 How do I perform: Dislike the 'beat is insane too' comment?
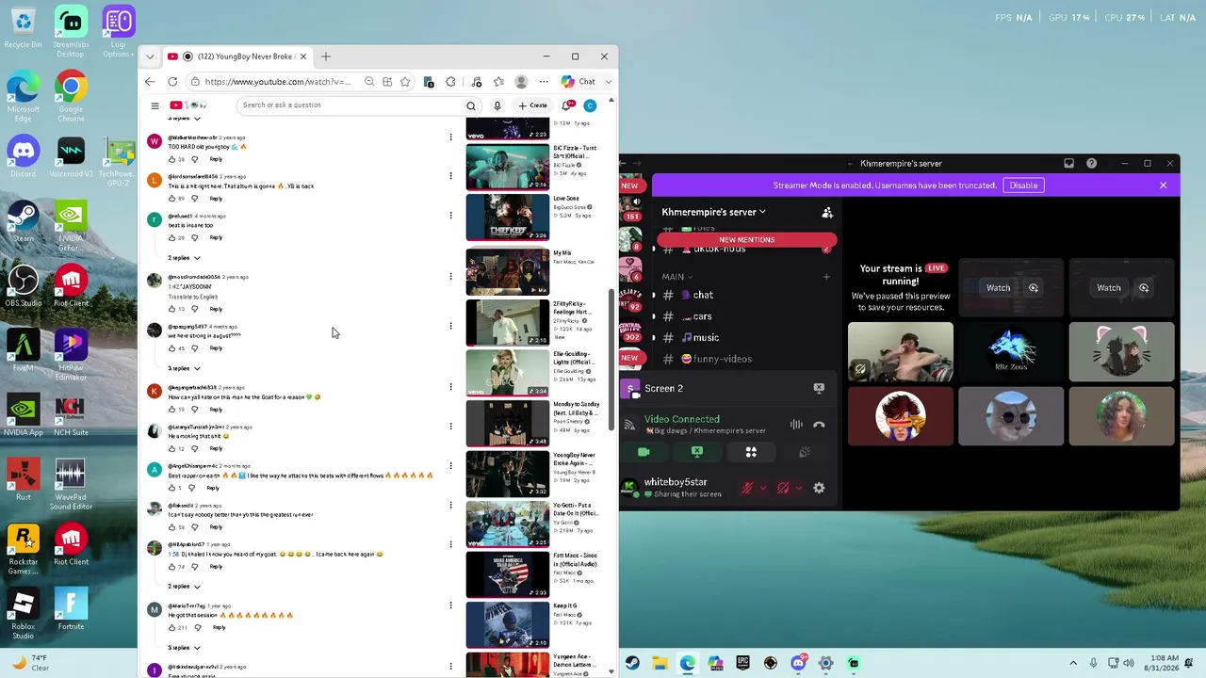195,237
